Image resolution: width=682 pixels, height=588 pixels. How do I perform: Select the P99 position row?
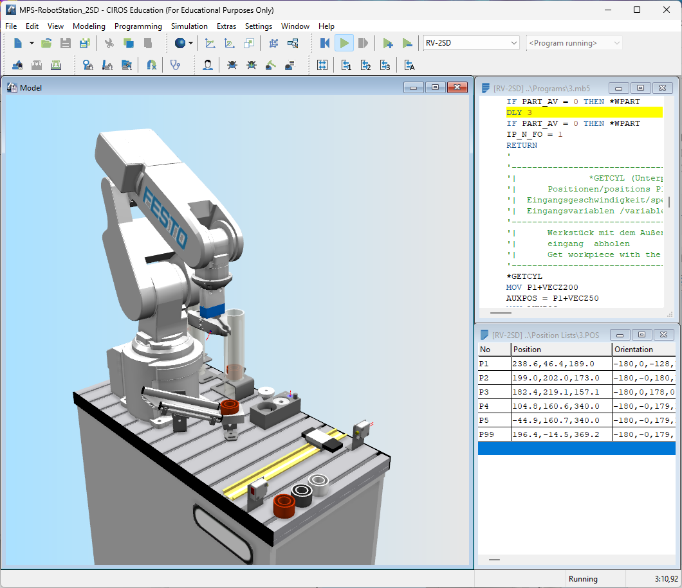click(x=576, y=434)
